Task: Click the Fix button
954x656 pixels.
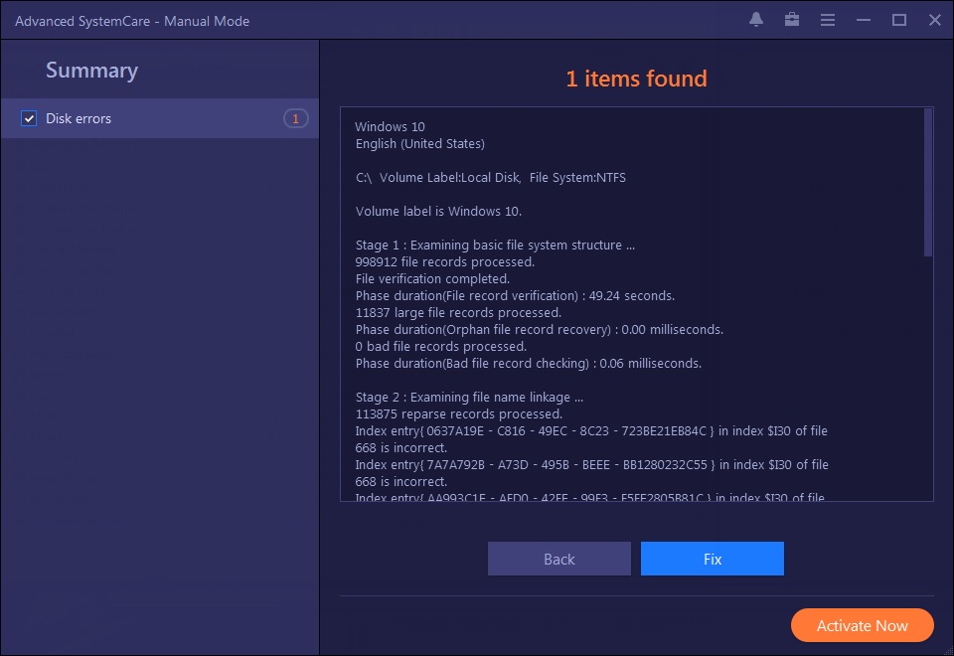Action: 713,559
